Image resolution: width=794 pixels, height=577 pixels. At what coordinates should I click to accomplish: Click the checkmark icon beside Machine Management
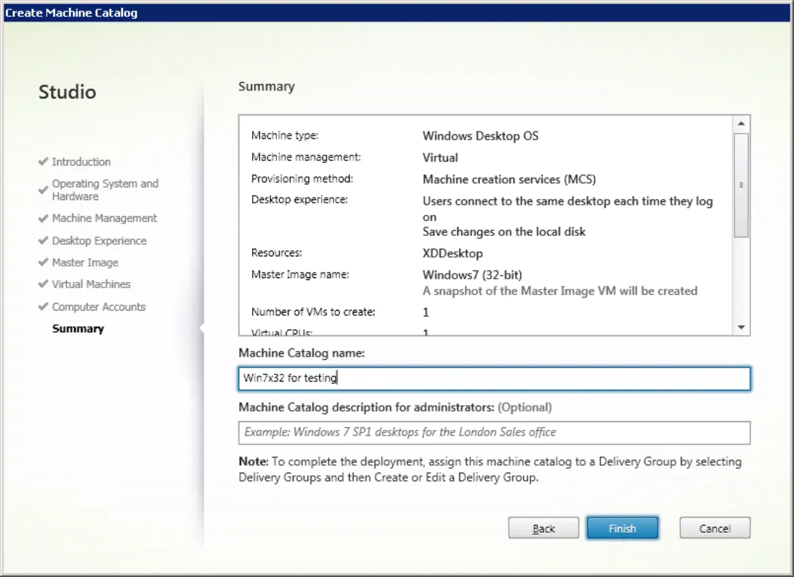[43, 218]
